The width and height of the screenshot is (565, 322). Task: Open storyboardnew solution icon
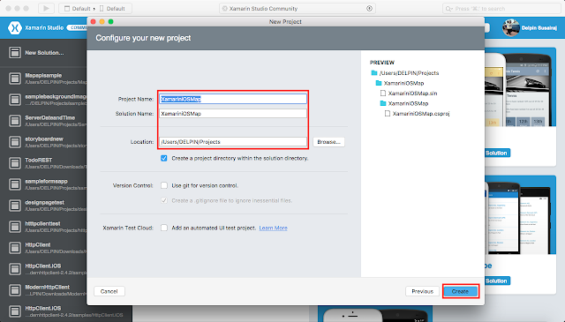pos(15,142)
